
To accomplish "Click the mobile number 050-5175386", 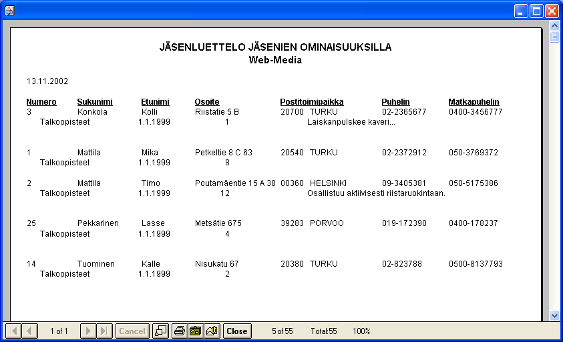I will point(474,183).
